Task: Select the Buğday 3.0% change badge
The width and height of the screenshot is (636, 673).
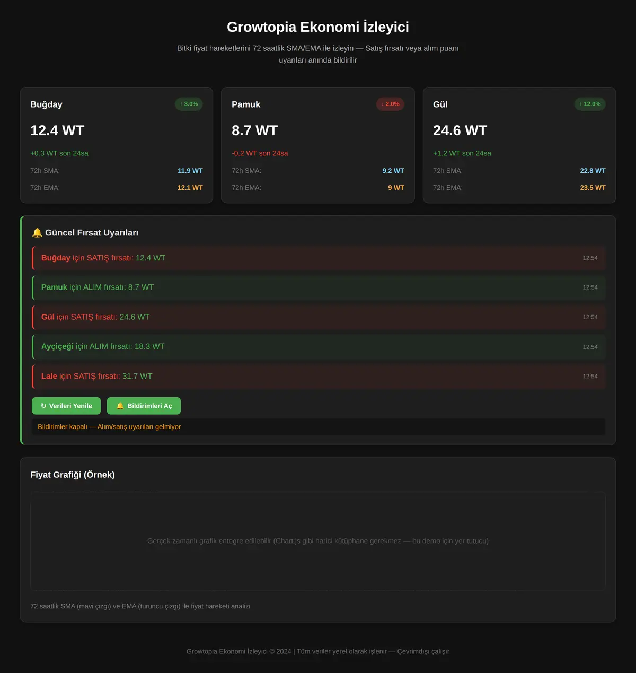Action: [189, 104]
